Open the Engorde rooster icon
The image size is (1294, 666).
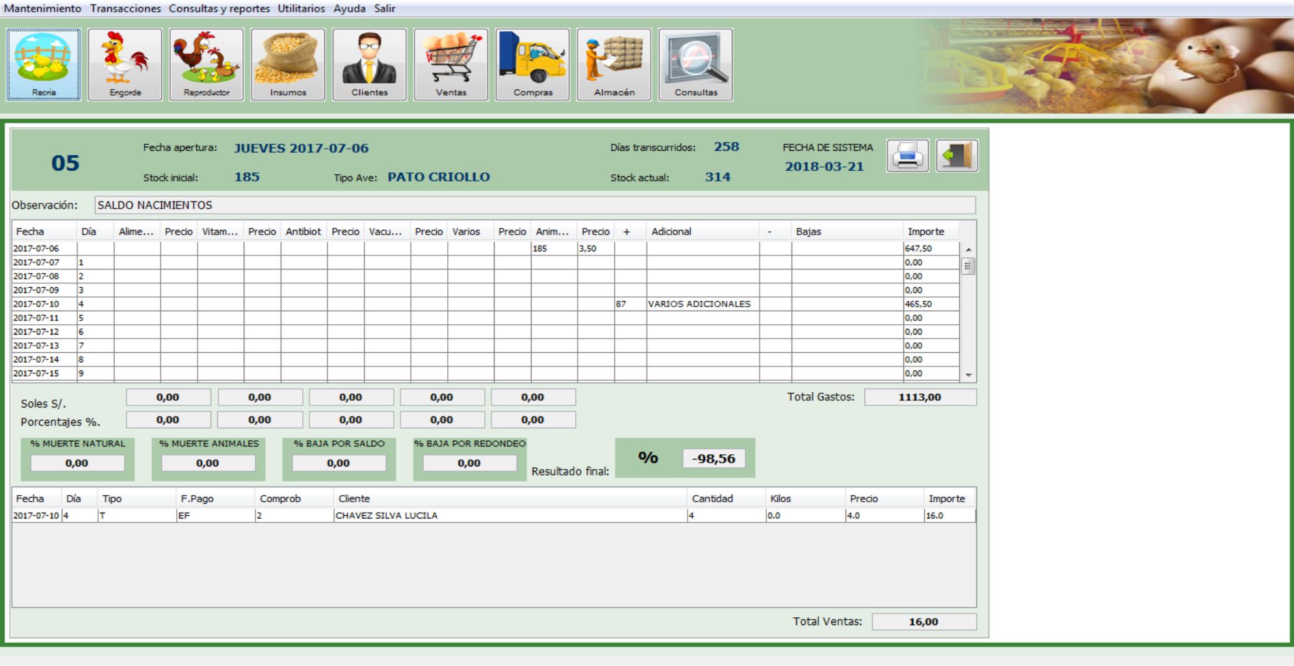(125, 64)
